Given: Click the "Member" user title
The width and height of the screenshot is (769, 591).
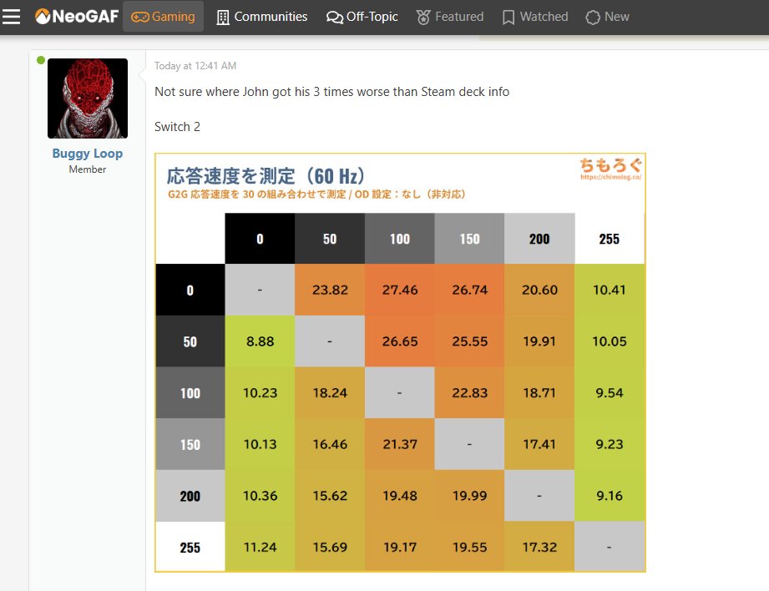Looking at the screenshot, I should point(88,169).
